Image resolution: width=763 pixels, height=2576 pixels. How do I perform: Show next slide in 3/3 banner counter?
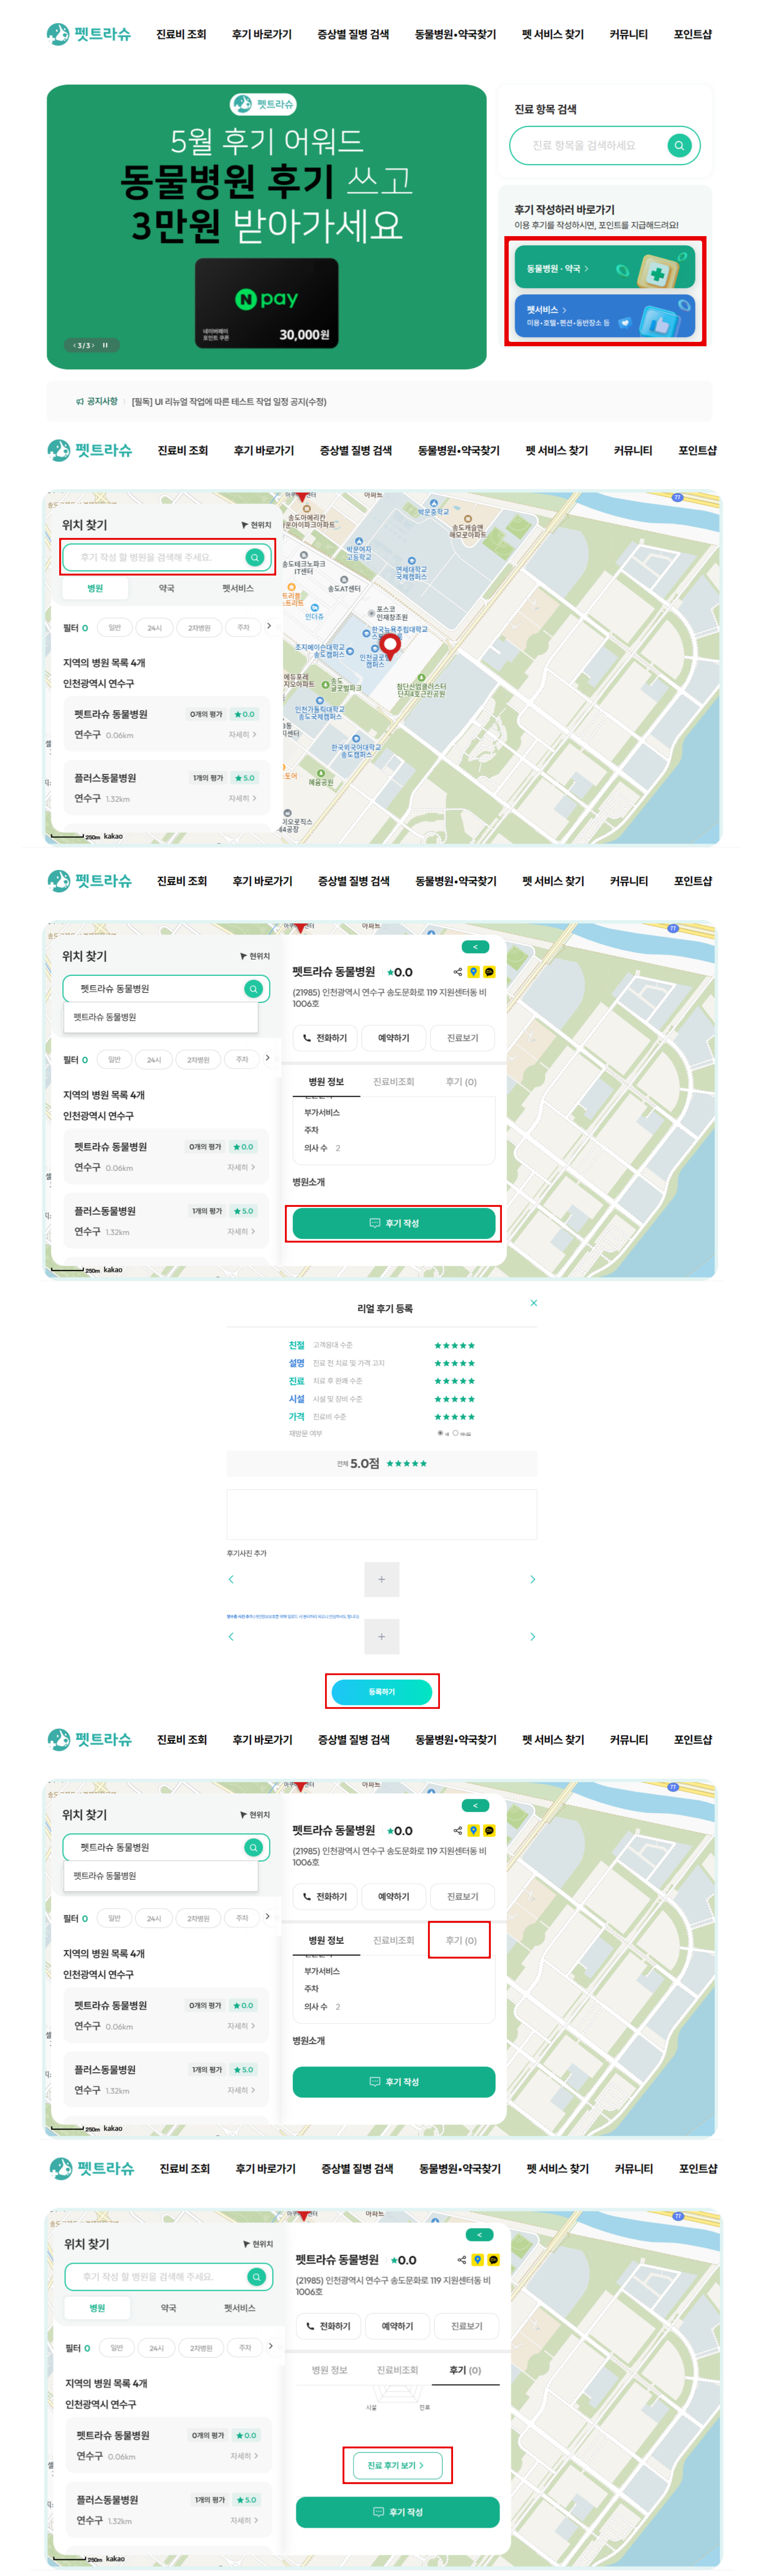point(92,345)
